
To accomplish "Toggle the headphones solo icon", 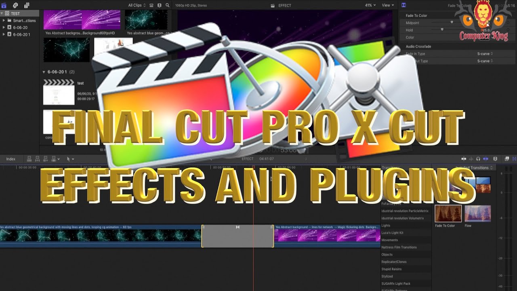I will (478, 159).
